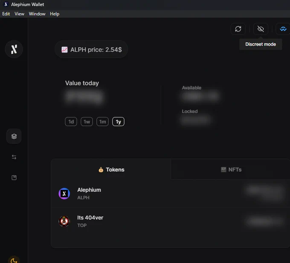Click the Alephium title bar app icon

click(x=6, y=4)
